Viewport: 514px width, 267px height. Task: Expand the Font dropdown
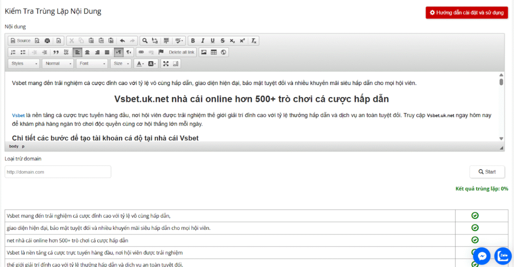(92, 64)
